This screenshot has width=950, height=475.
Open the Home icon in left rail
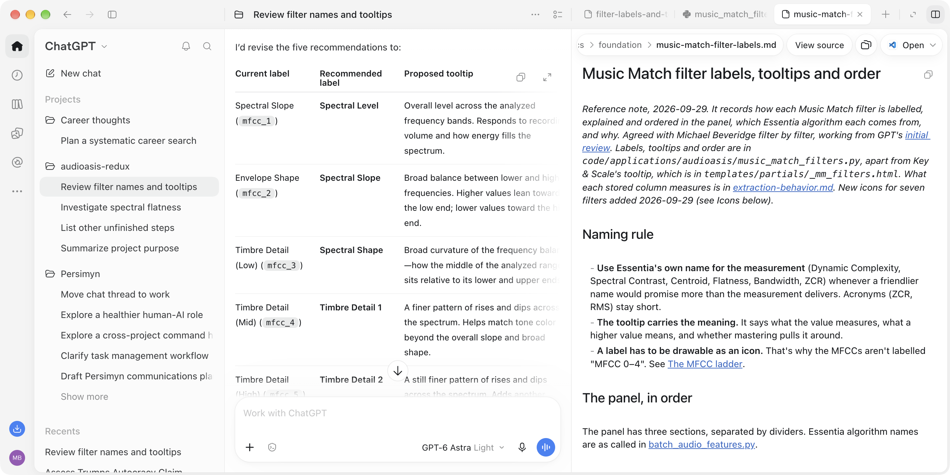pyautogui.click(x=17, y=46)
